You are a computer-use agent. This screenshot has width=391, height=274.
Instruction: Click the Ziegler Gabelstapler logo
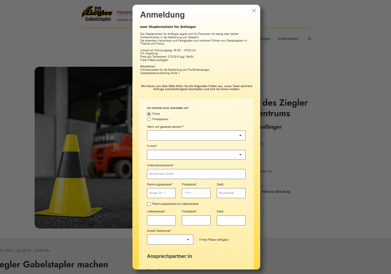(97, 13)
